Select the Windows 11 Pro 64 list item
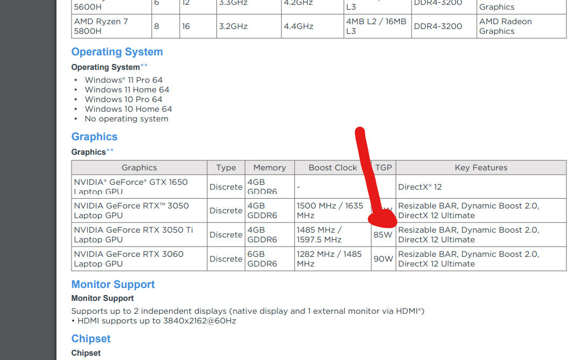This screenshot has height=360, width=574. click(x=124, y=80)
